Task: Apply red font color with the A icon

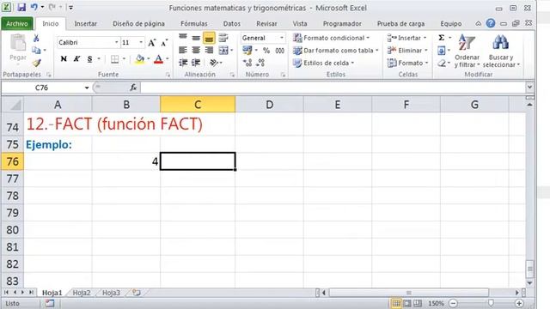Action: 158,59
